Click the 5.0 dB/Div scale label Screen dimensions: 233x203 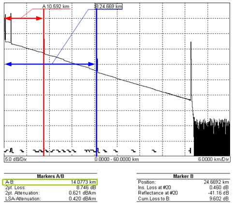(x=16, y=160)
